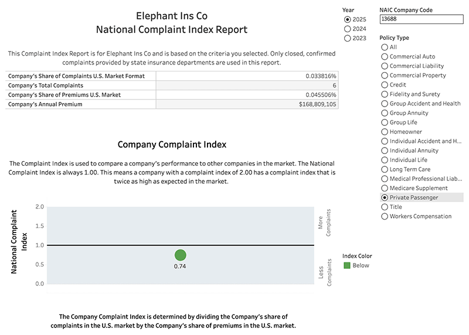Choose Long Term Care policy type
469x335 pixels.
point(385,169)
